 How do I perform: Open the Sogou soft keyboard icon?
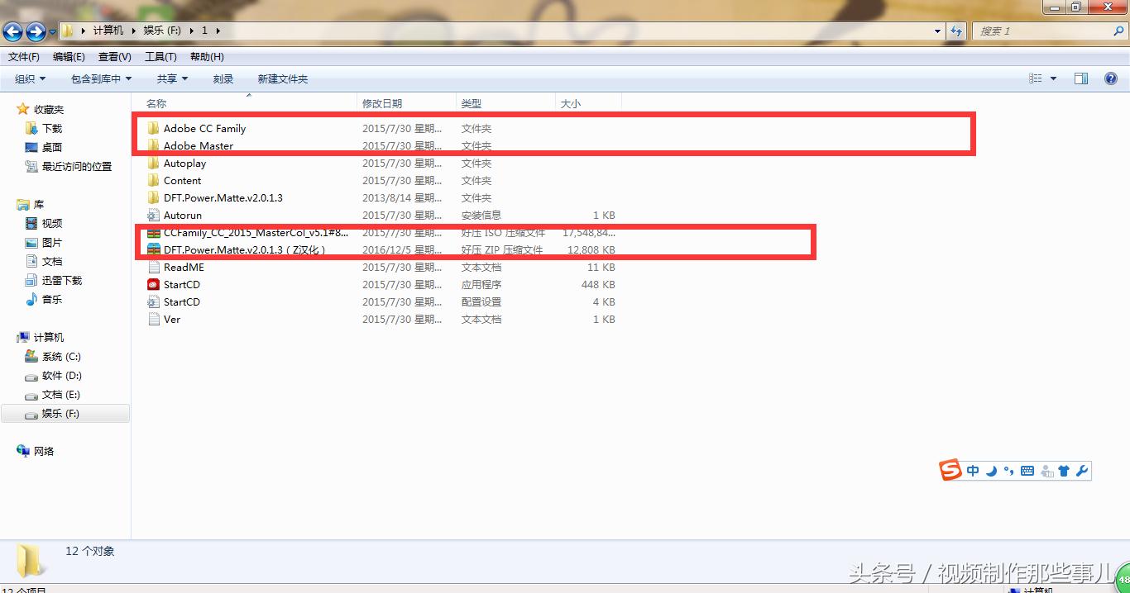pyautogui.click(x=1027, y=470)
